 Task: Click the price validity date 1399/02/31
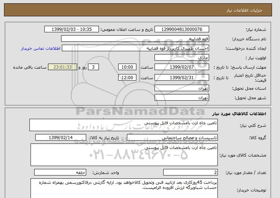181,78
